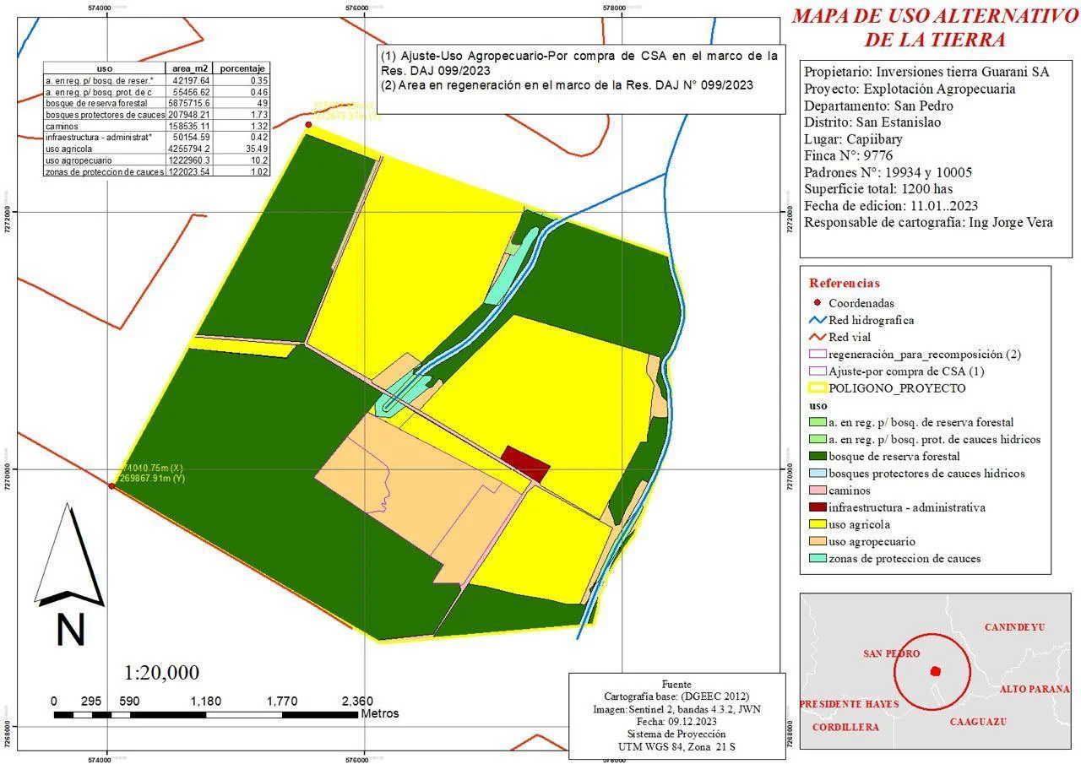This screenshot has width=1081, height=764.
Task: Pick the dark red infraestructura - administrativa swatch
Action: [817, 507]
